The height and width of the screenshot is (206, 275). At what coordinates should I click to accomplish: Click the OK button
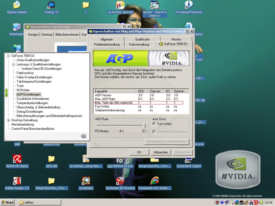point(139,152)
